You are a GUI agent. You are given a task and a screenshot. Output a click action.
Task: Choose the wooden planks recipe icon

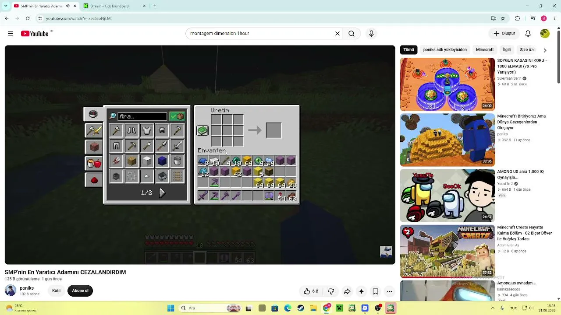pos(131,161)
